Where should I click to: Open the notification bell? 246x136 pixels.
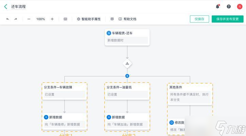217,6
